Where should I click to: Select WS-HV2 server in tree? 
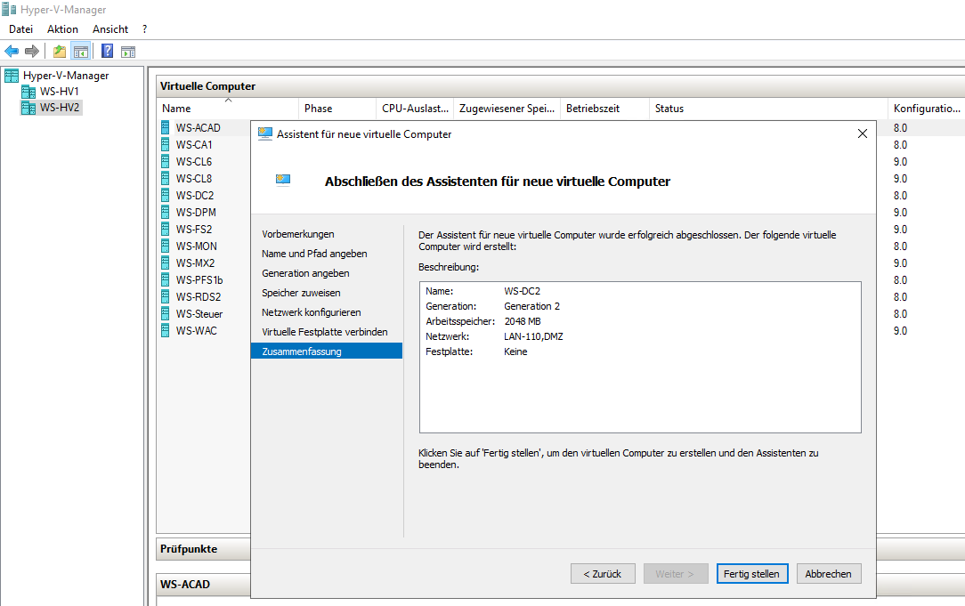tap(60, 107)
